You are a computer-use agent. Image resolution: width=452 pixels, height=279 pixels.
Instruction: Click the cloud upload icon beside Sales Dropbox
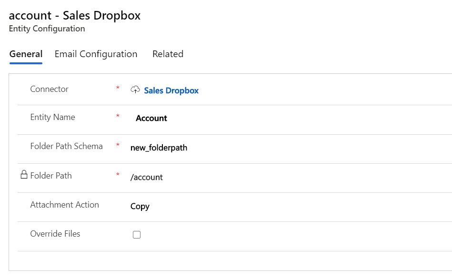pos(135,90)
